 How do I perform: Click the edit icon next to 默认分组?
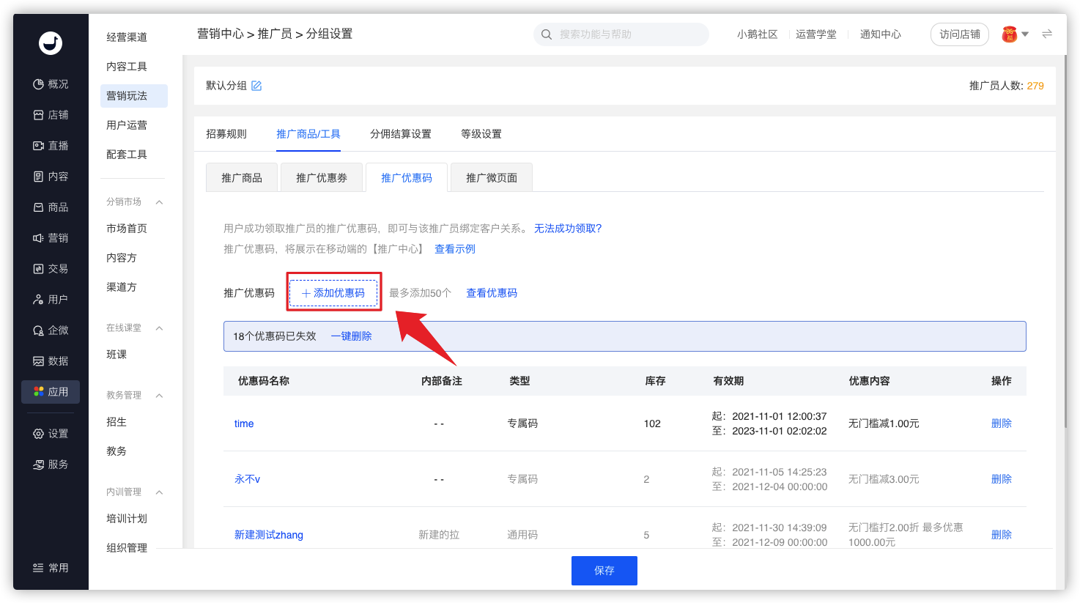[x=256, y=86]
